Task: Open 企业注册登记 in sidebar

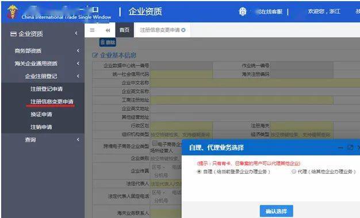Action: tap(41, 76)
